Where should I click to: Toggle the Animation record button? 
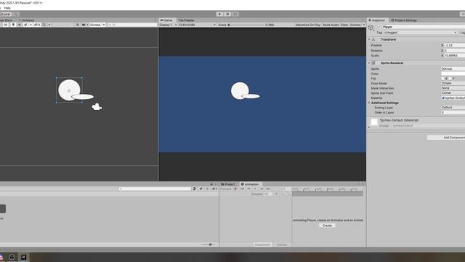coord(235,189)
